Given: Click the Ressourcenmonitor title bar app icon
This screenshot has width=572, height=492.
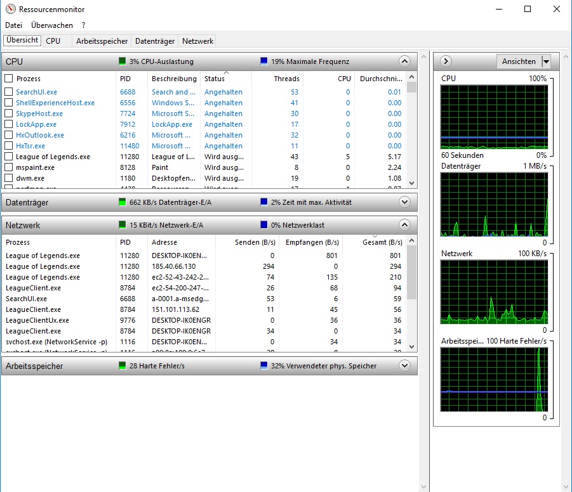Looking at the screenshot, I should (10, 10).
